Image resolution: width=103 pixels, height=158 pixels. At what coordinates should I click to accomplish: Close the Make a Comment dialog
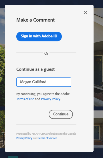[x=86, y=12]
